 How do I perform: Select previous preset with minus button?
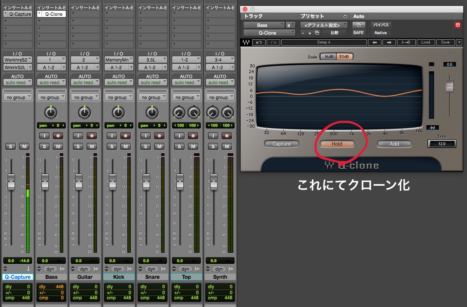303,33
